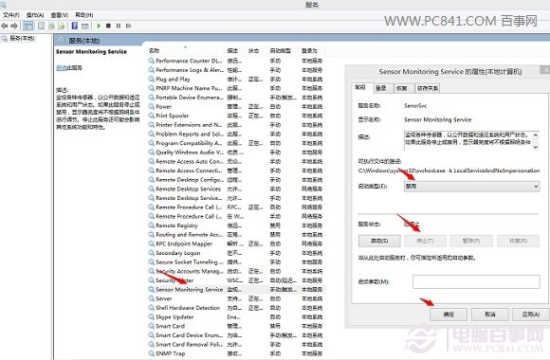Pause service with toolbar pause icon
Image resolution: width=550 pixels, height=360 pixels.
119,26
